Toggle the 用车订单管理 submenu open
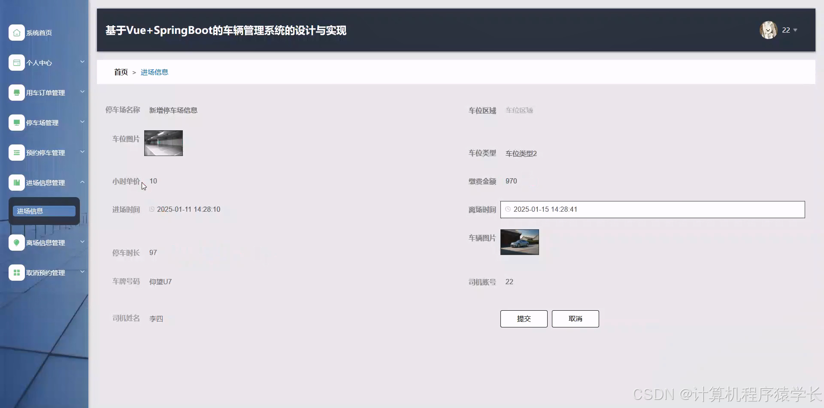This screenshot has width=824, height=408. pyautogui.click(x=82, y=92)
